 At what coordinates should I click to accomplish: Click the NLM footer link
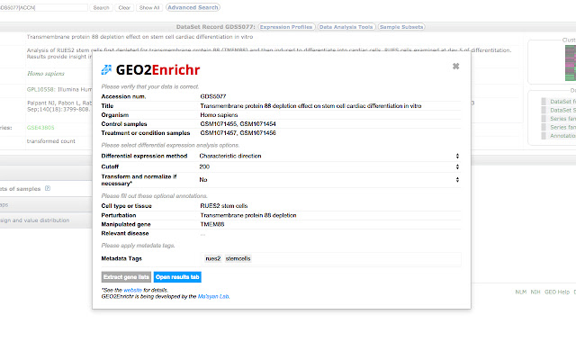(520, 292)
